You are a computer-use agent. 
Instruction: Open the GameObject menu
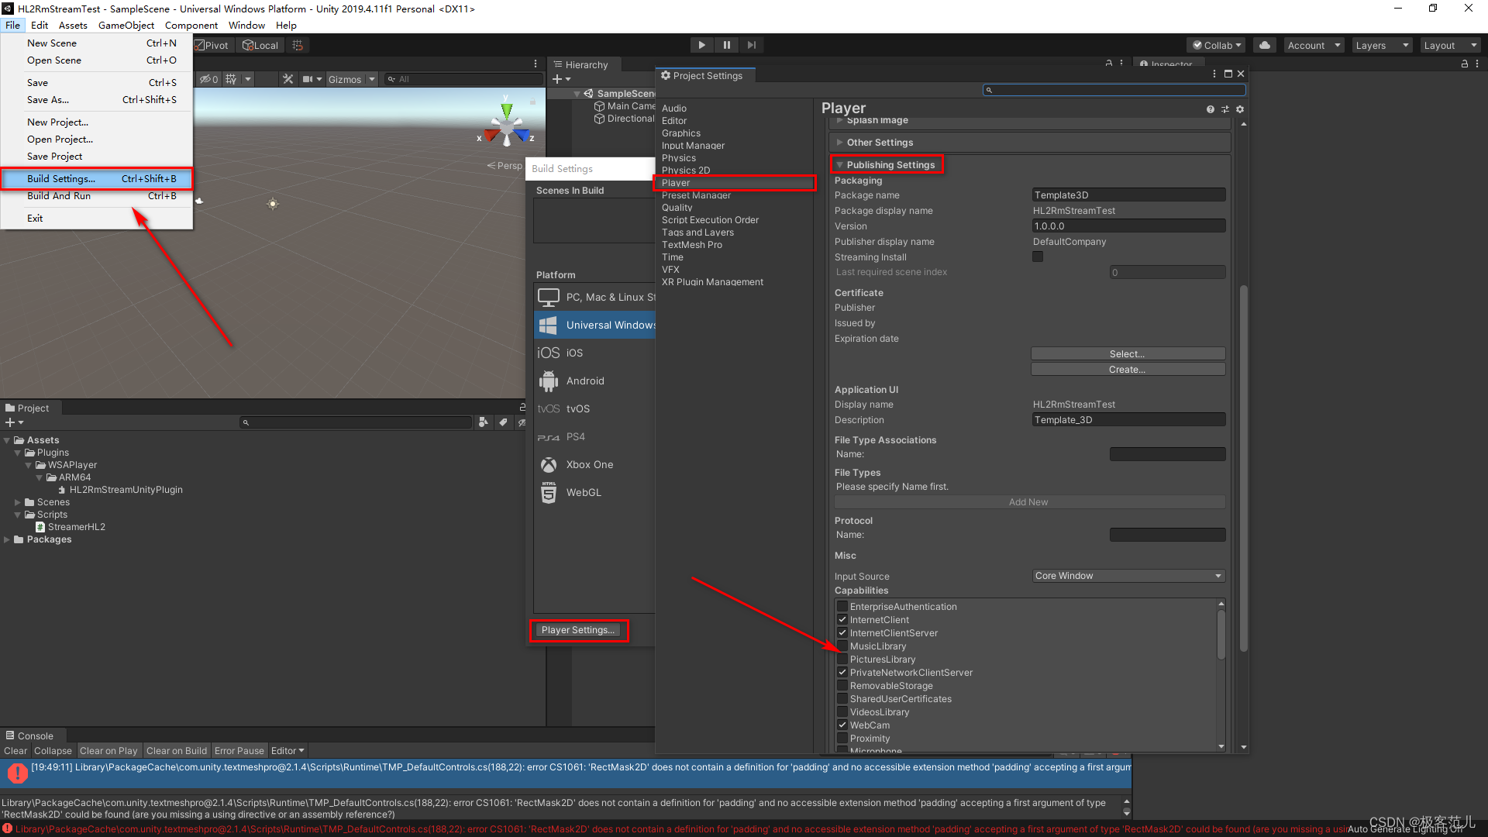pos(126,26)
